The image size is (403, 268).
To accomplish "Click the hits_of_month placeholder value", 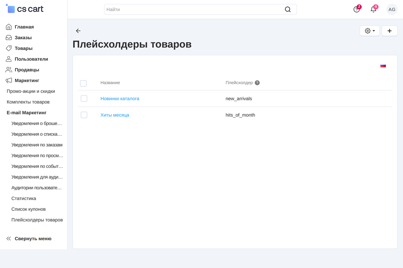I will coord(240,115).
